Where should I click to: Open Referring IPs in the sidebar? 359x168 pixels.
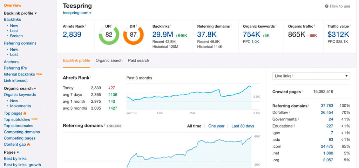tap(15, 68)
